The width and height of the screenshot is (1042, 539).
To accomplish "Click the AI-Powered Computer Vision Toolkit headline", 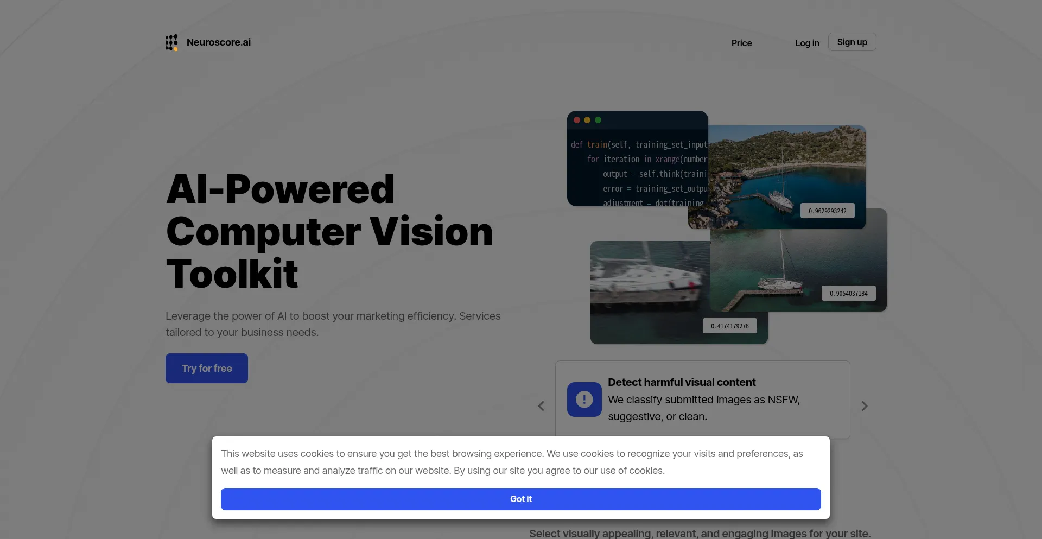I will pyautogui.click(x=329, y=231).
